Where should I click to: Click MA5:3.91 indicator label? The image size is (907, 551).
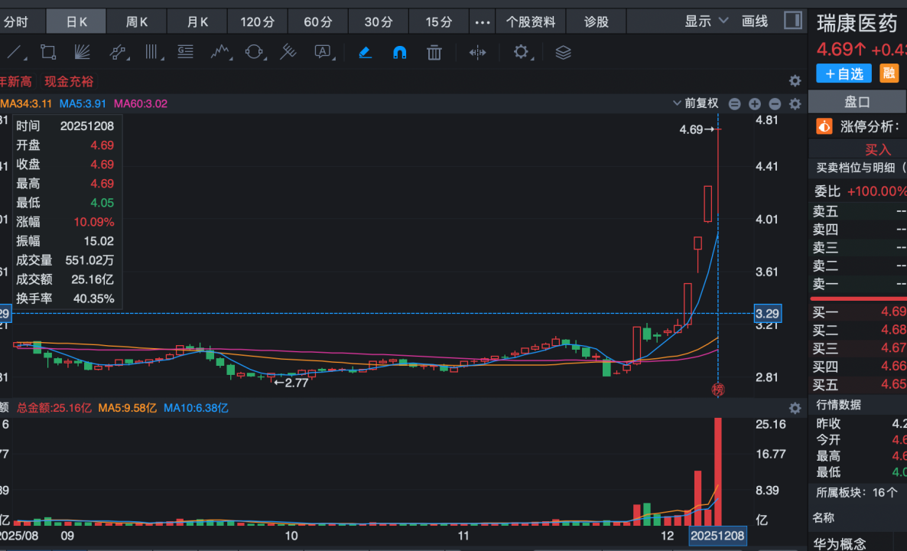tap(83, 103)
